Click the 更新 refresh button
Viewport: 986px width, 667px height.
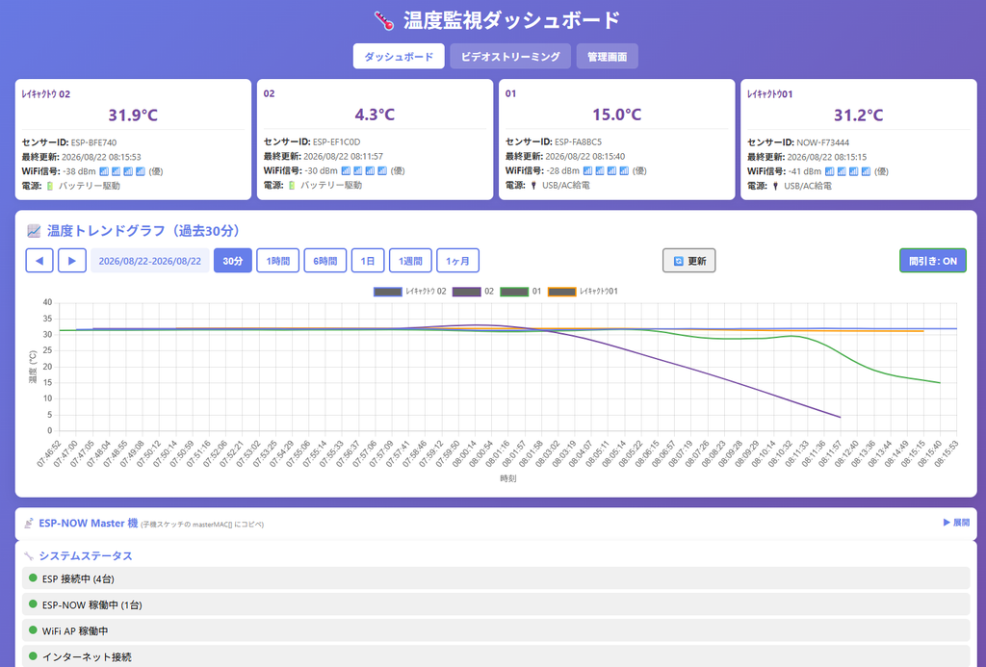click(x=689, y=261)
